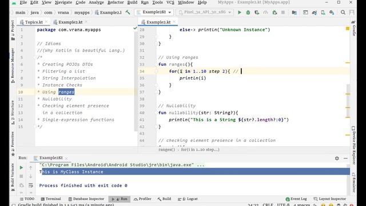This screenshot has height=206, width=366.
Task: Open the Refactor menu
Action: pos(116,2)
